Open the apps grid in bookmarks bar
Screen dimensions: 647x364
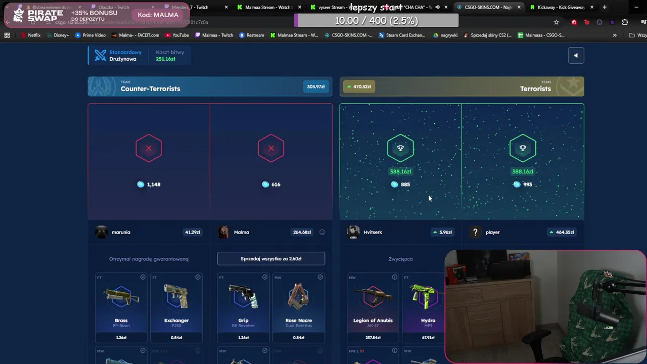7,35
